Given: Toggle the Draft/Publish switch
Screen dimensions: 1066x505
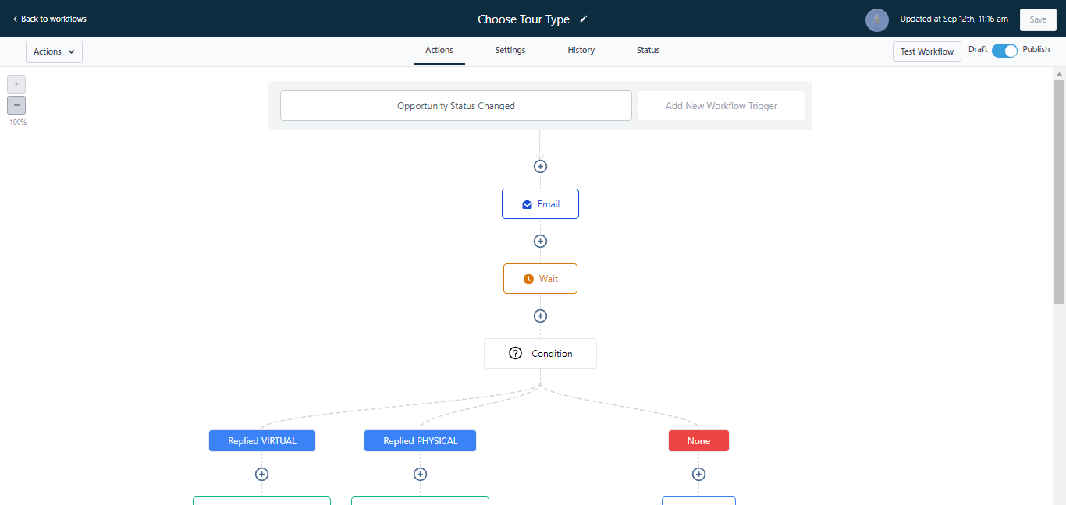Looking at the screenshot, I should [x=1004, y=51].
